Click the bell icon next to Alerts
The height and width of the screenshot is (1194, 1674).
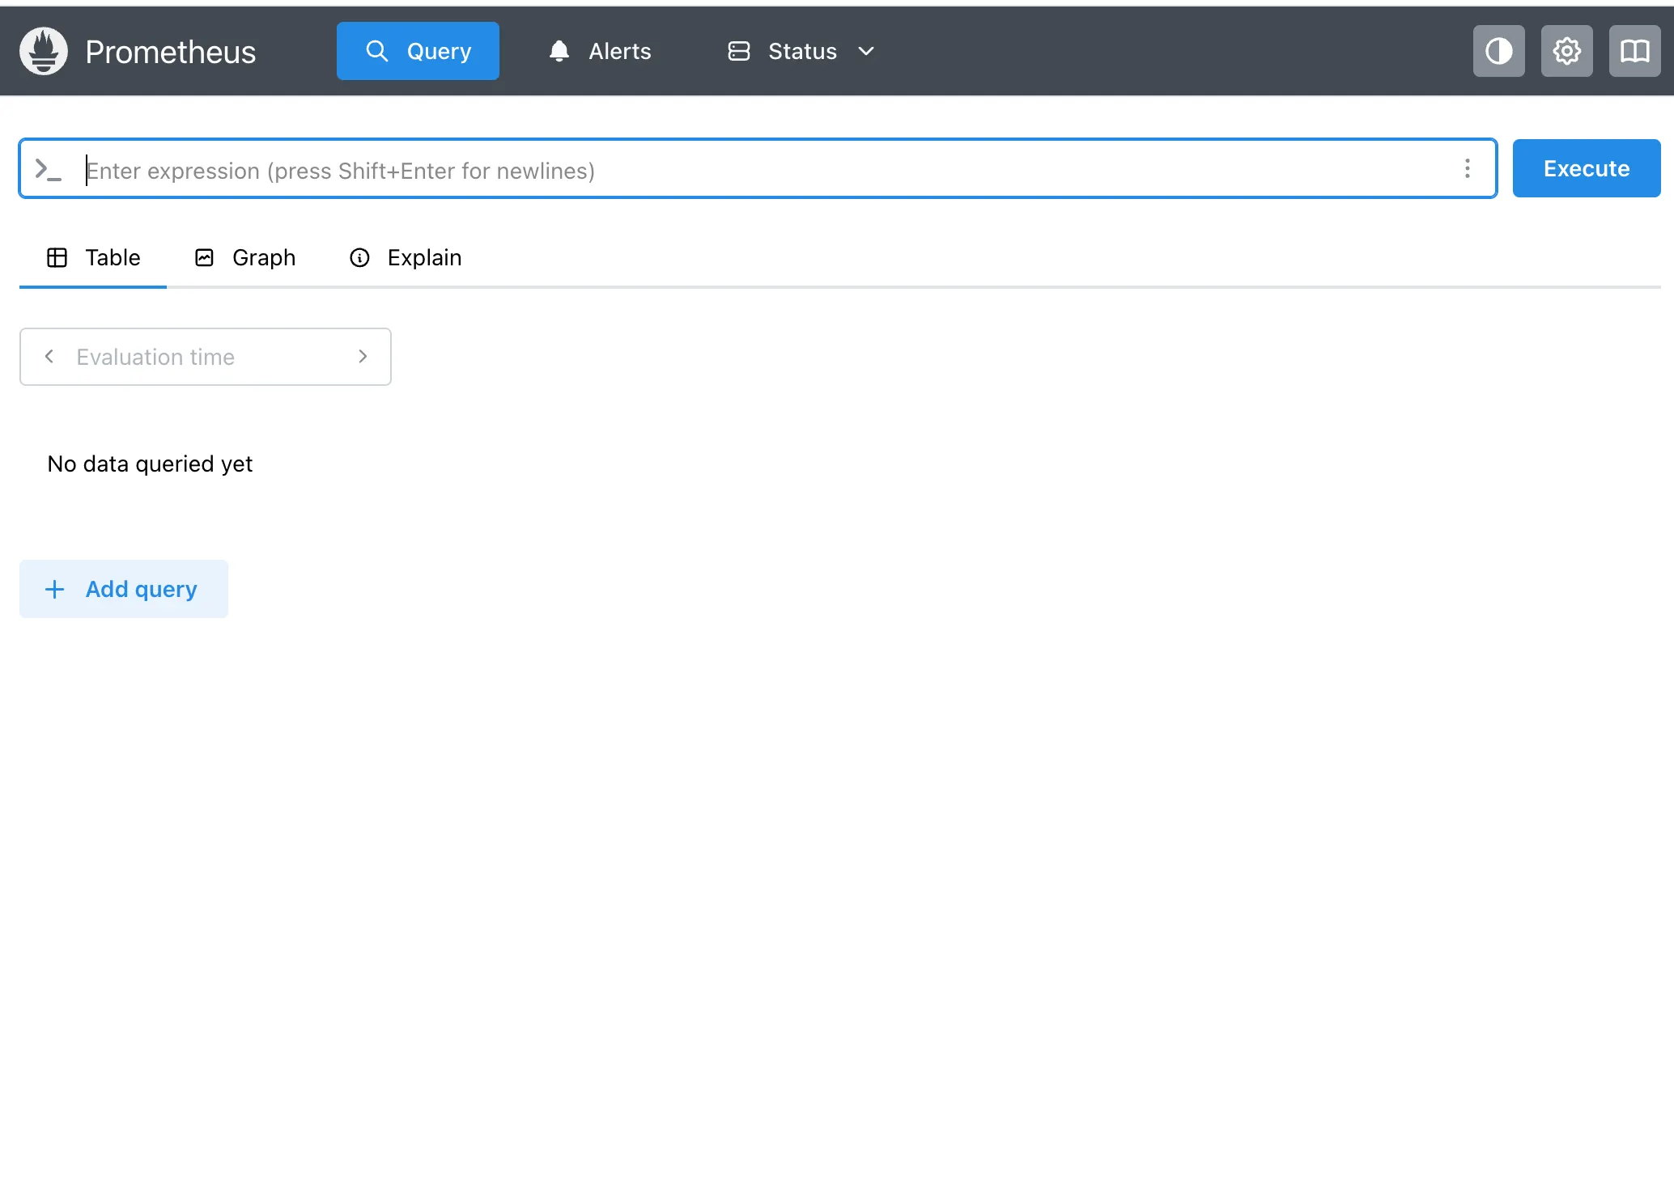click(x=559, y=51)
